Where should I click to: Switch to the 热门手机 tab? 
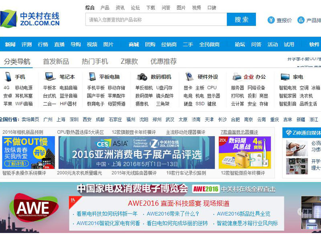coord(95,61)
